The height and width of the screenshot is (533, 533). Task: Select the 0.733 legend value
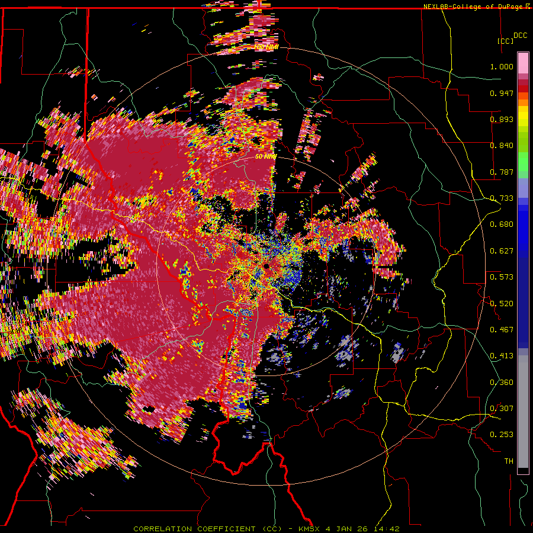502,198
